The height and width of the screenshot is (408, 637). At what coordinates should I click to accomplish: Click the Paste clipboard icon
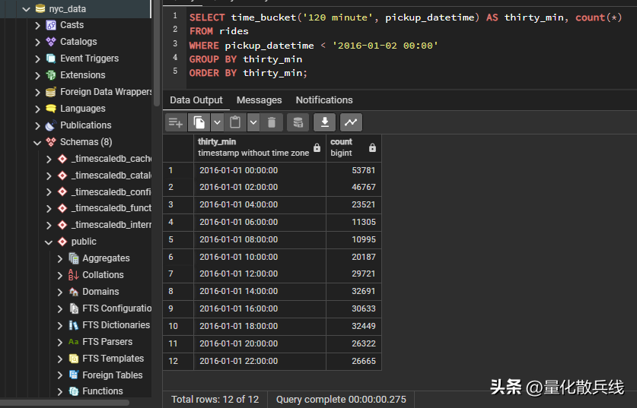tap(235, 122)
